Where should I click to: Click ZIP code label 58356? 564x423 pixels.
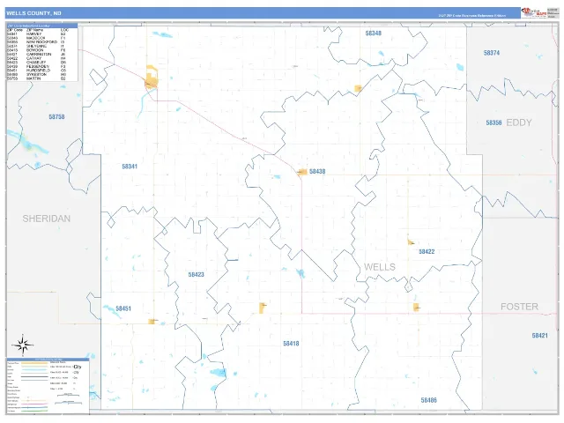(493, 122)
